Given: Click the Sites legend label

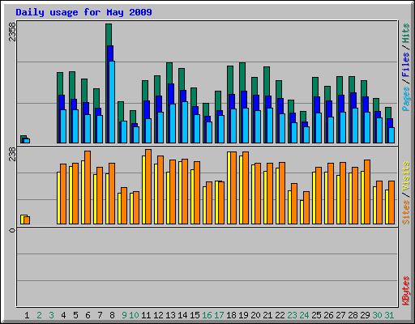Looking at the screenshot, I should [x=406, y=212].
